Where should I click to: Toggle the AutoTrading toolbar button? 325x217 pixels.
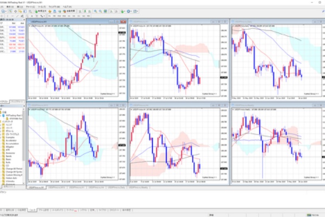[x=69, y=10]
